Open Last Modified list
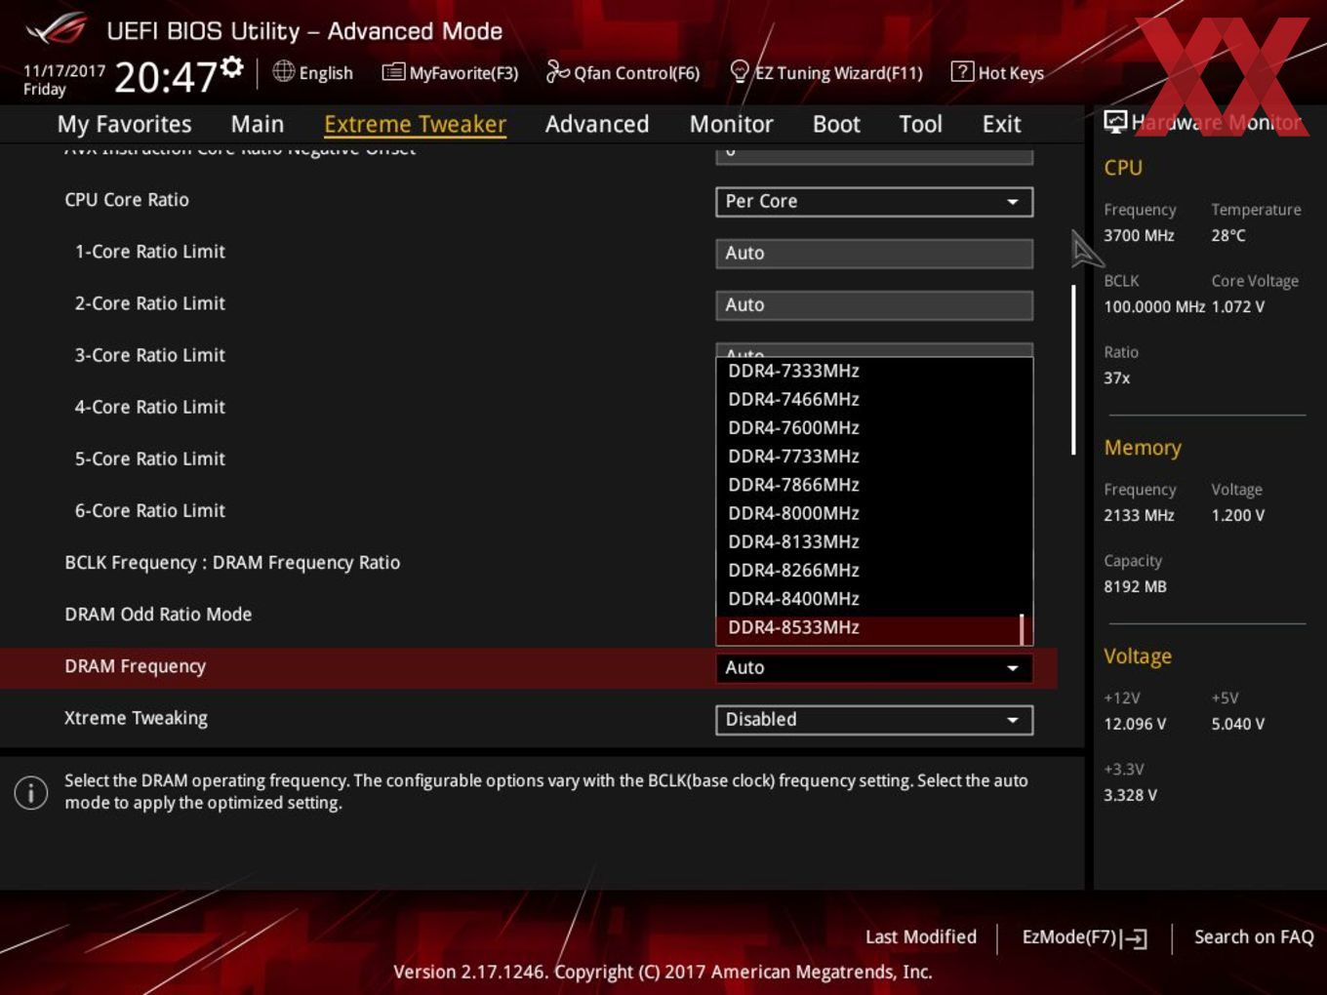Image resolution: width=1327 pixels, height=995 pixels. (x=920, y=936)
